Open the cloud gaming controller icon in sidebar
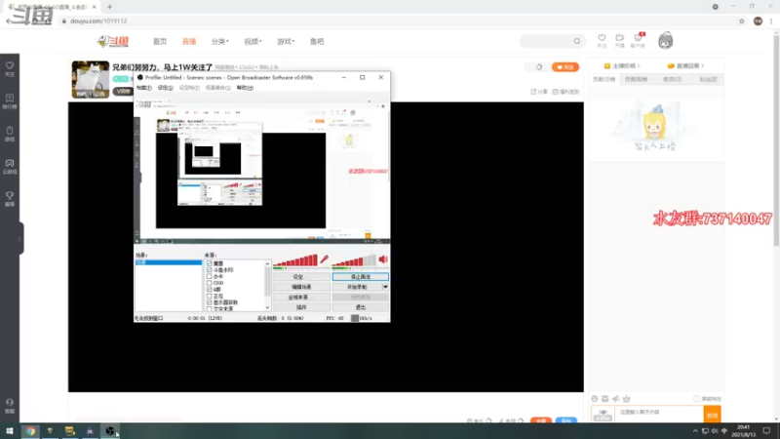 10,163
